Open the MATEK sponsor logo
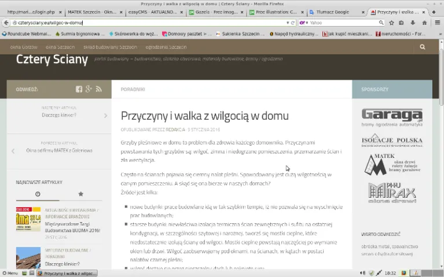This screenshot has height=277, width=444. 392,165
